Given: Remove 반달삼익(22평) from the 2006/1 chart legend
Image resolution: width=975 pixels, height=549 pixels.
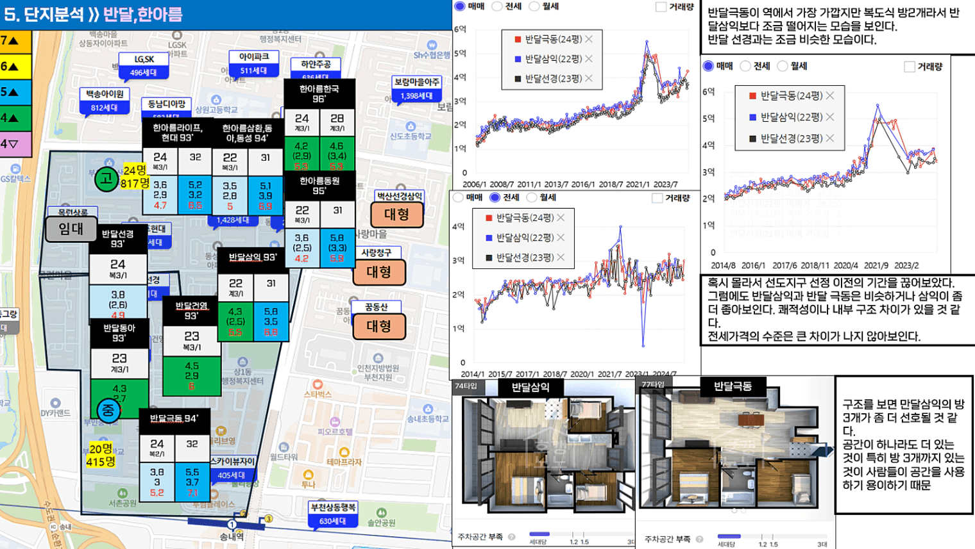Looking at the screenshot, I should pos(589,59).
